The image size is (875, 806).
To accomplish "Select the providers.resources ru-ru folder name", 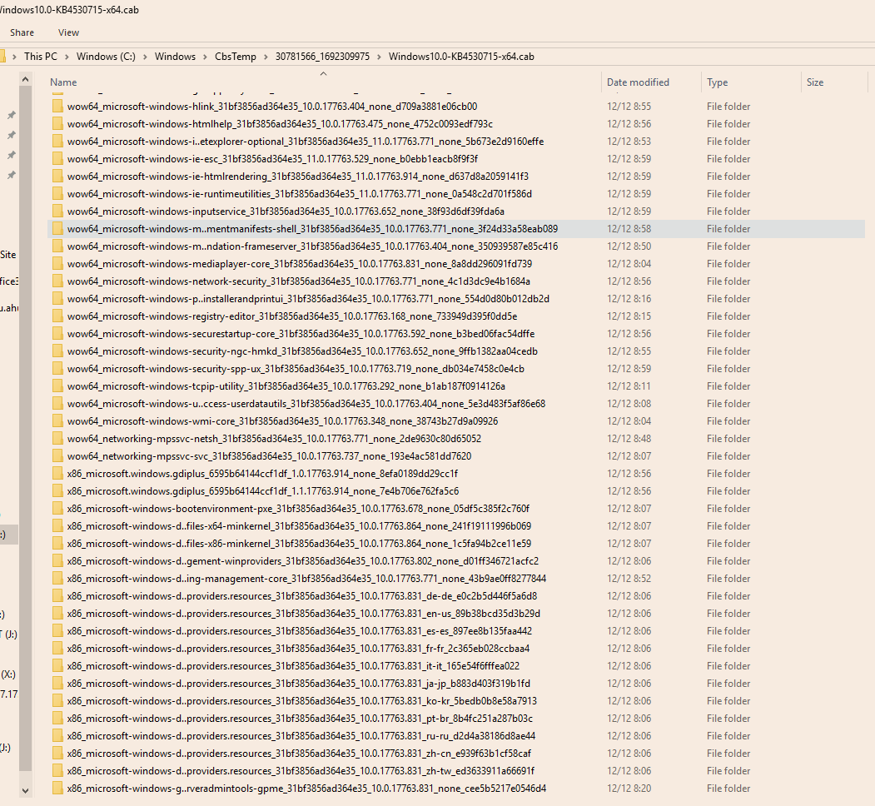I will [301, 736].
